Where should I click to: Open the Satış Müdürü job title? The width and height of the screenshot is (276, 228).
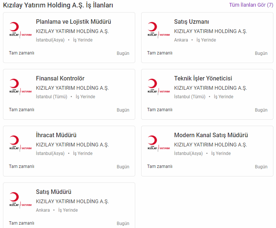53,192
